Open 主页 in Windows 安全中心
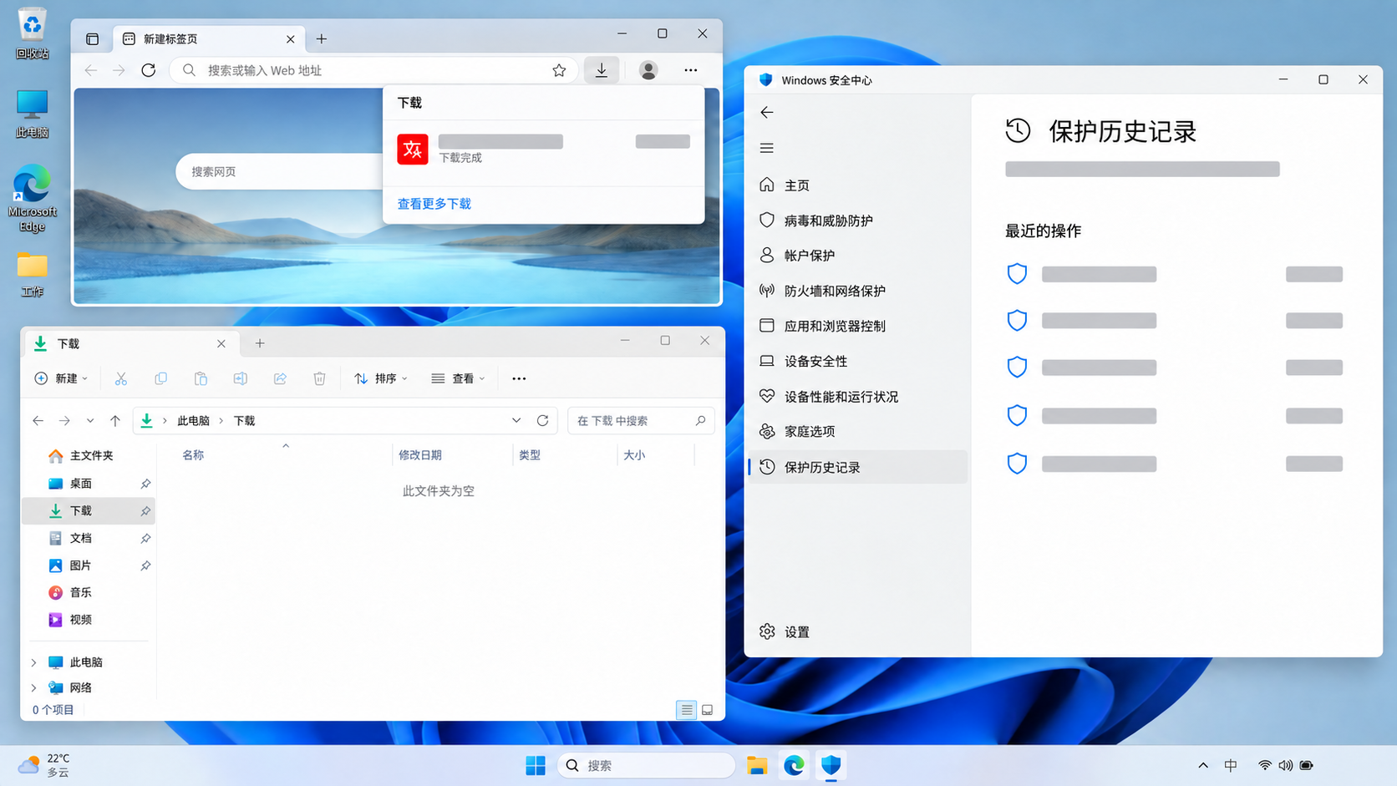The image size is (1397, 786). (858, 185)
